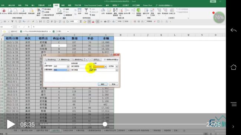Click the Move Up arrow in Sort dialog

pos(86,59)
